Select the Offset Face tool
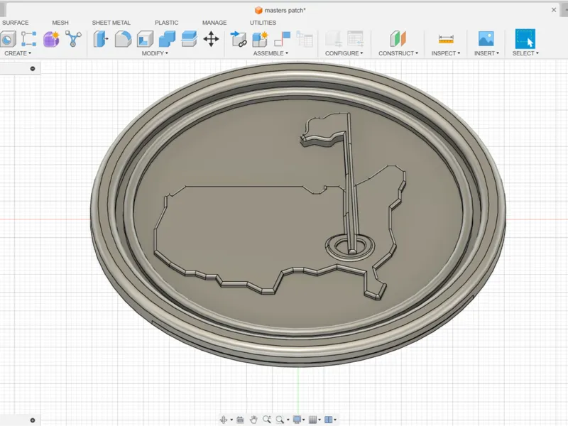Image resolution: width=568 pixels, height=426 pixels. 189,39
